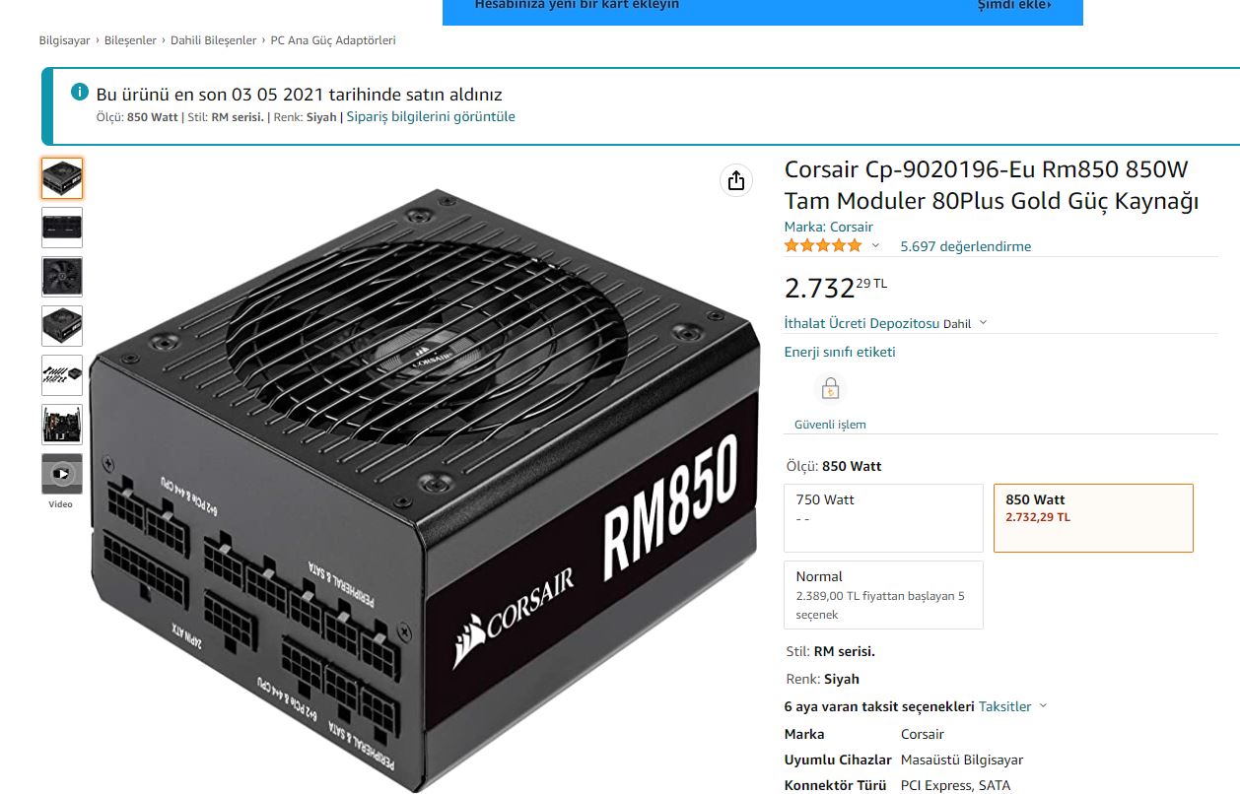Click the Enerji sınıfı etiketi link
Viewport: 1240px width, 794px height.
pos(840,352)
